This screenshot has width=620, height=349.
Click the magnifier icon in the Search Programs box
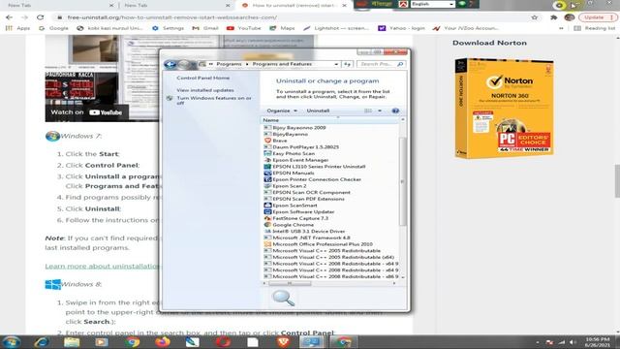click(x=400, y=64)
